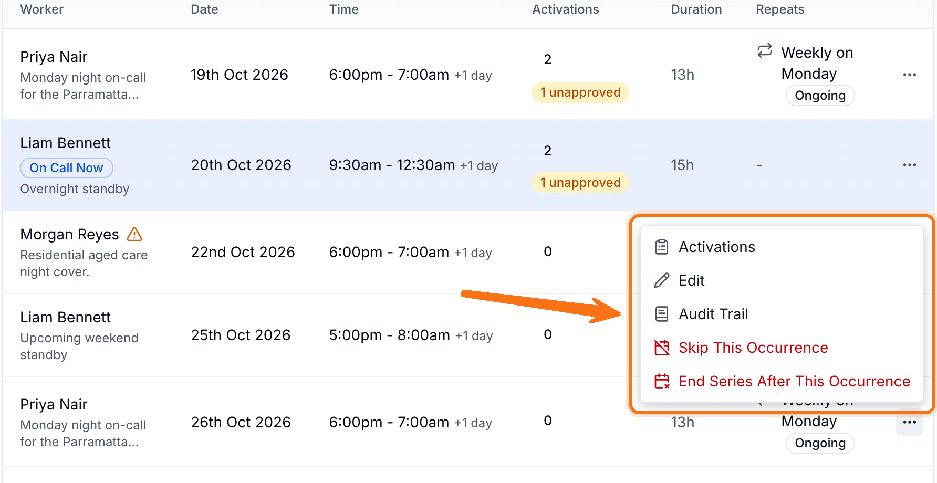Click the 1 unapproved badge for 20th Oct
Viewport: 937px width, 483px height.
click(580, 183)
